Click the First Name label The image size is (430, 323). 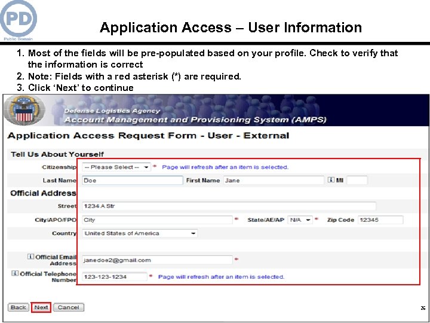203,181
